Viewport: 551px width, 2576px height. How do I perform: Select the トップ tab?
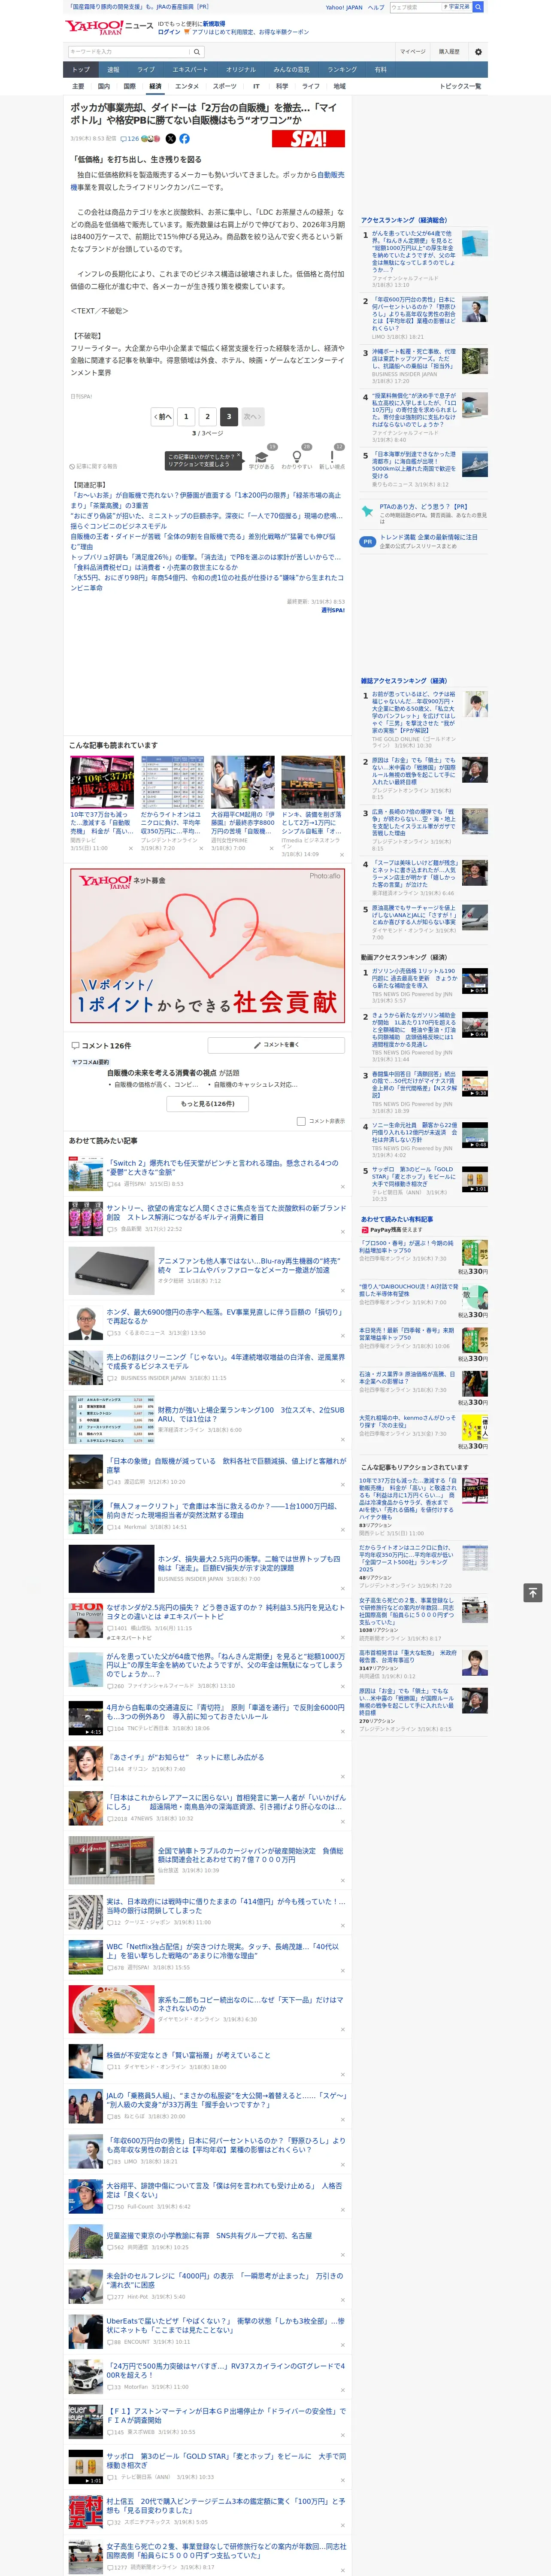point(81,70)
